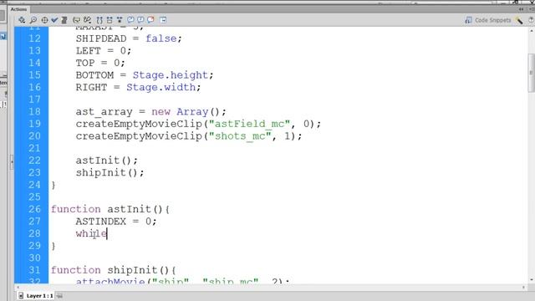535x301 pixels.
Task: Click 'ASTINDEX' on line 27
Action: [101, 222]
